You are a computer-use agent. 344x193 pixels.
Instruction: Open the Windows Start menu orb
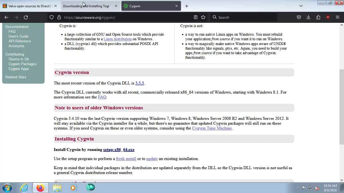pyautogui.click(x=7, y=188)
